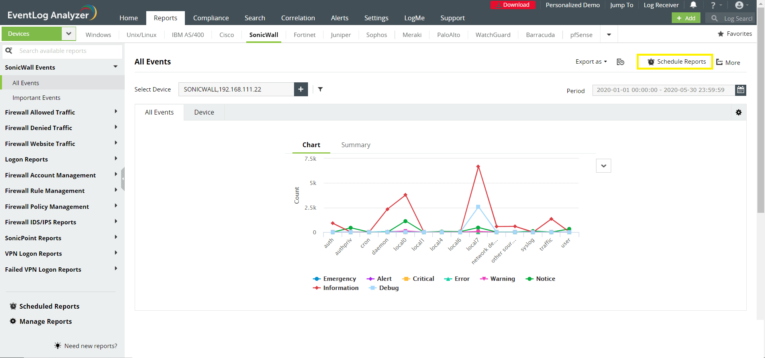This screenshot has width=765, height=358.
Task: Expand SonicPoint Reports section
Action: pyautogui.click(x=116, y=237)
